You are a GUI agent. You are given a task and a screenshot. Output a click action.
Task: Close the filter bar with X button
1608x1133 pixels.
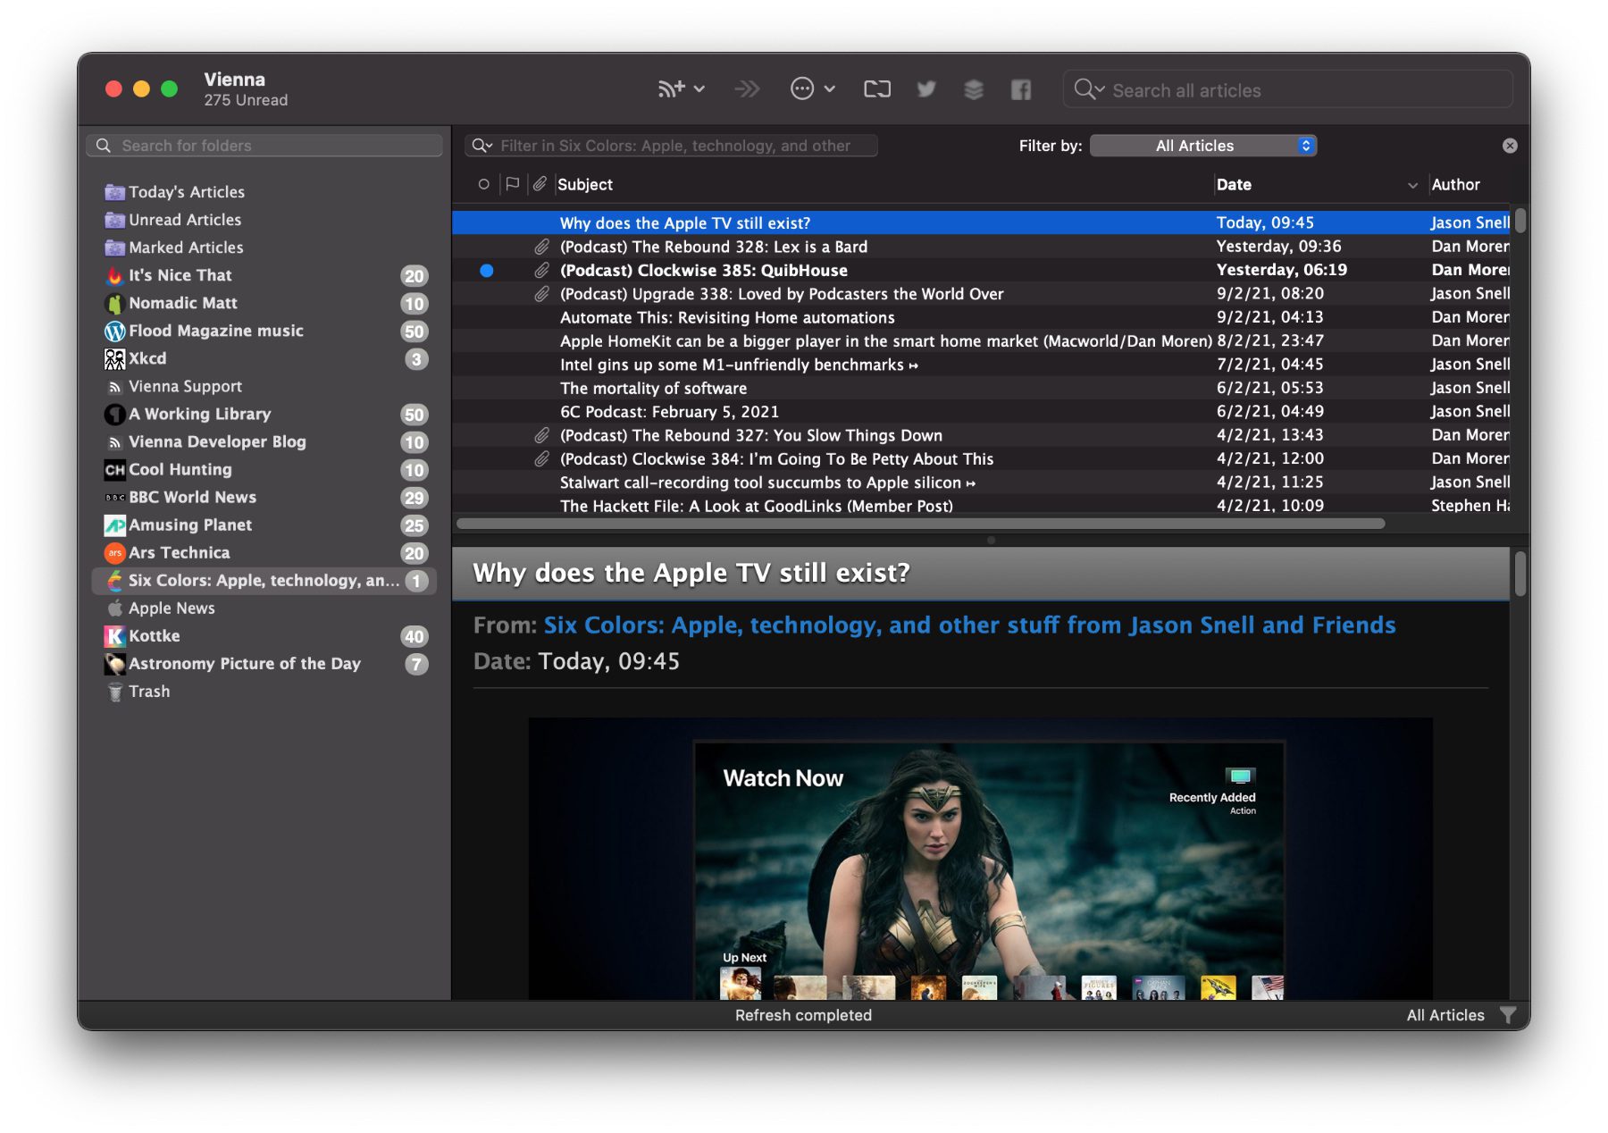pos(1510,146)
